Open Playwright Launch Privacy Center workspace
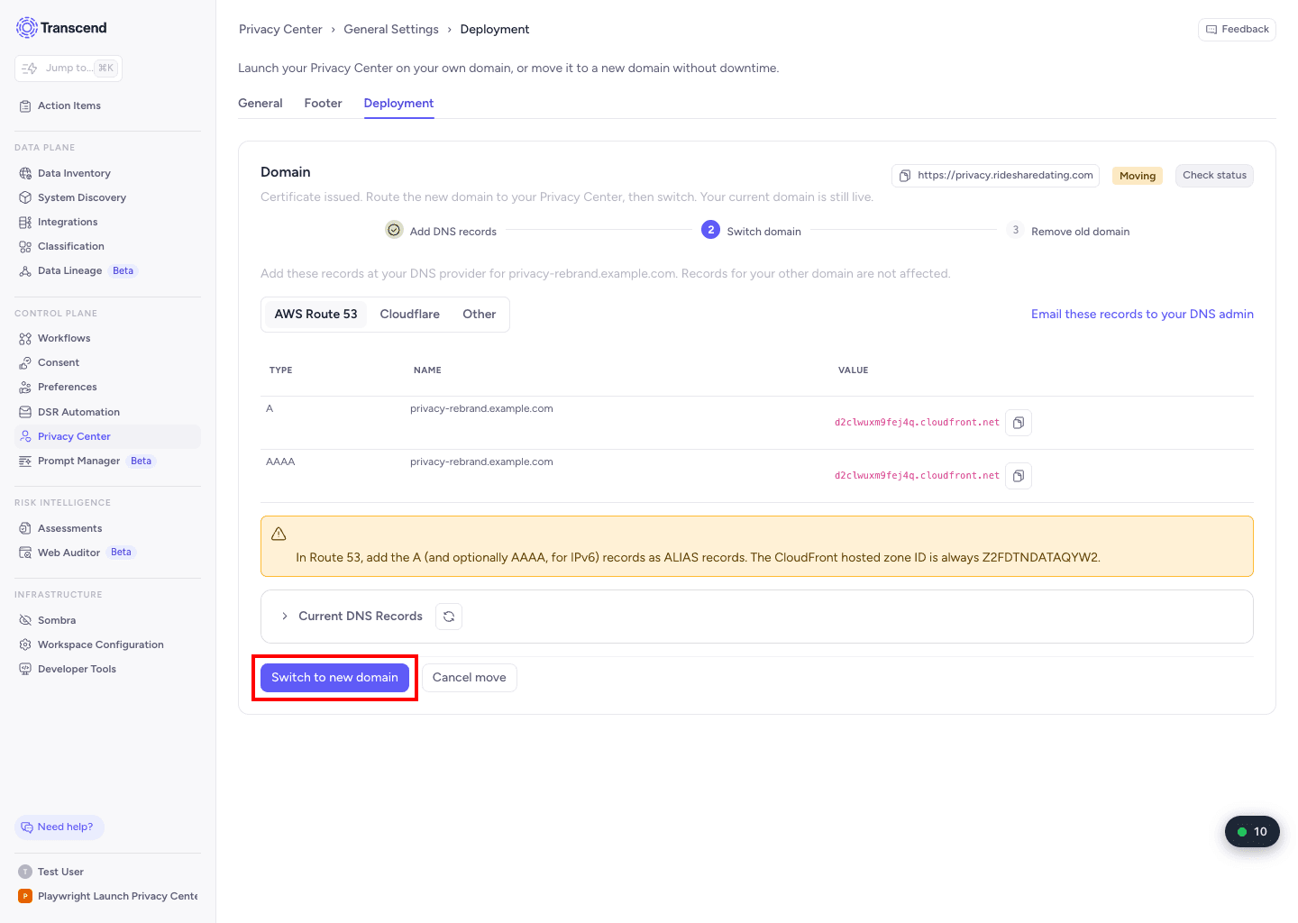Image resolution: width=1298 pixels, height=923 pixels. 107,896
